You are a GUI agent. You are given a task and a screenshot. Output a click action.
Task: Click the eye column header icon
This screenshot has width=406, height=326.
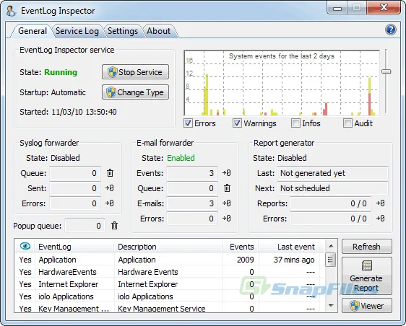coord(25,246)
